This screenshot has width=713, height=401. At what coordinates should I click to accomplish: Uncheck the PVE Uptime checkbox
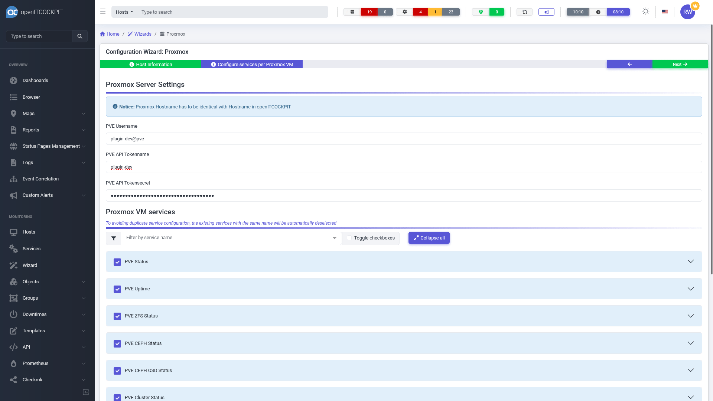[117, 289]
